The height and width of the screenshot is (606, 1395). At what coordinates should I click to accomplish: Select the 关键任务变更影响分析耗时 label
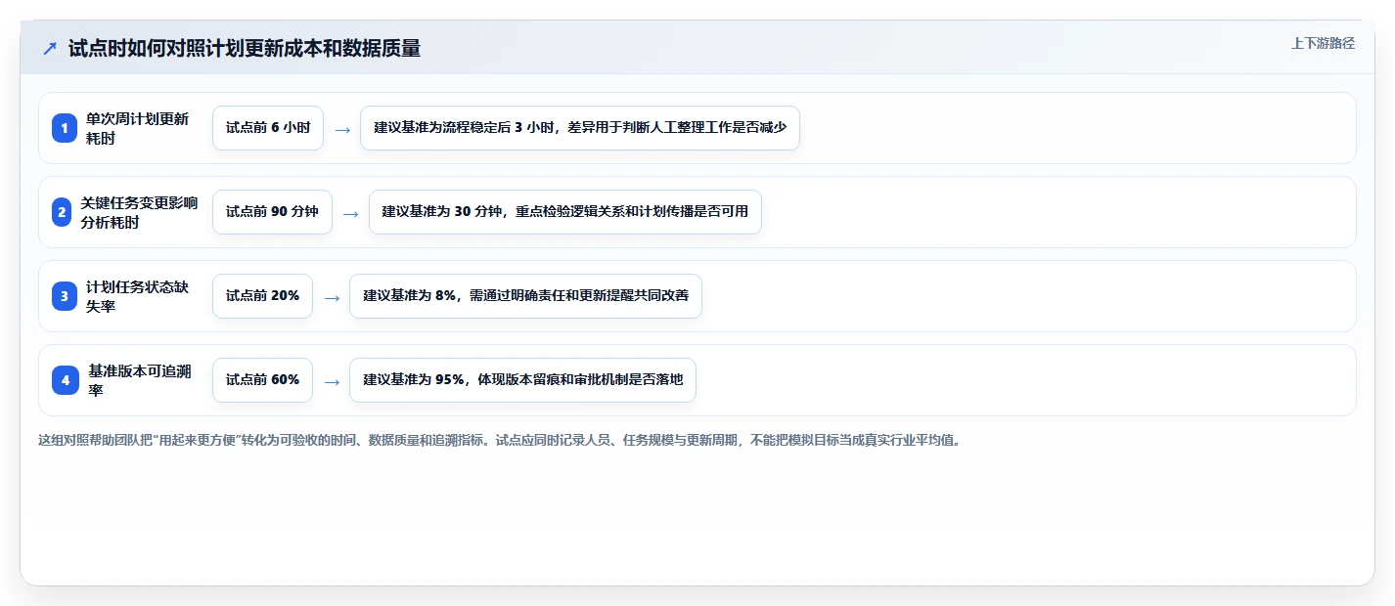pos(140,212)
